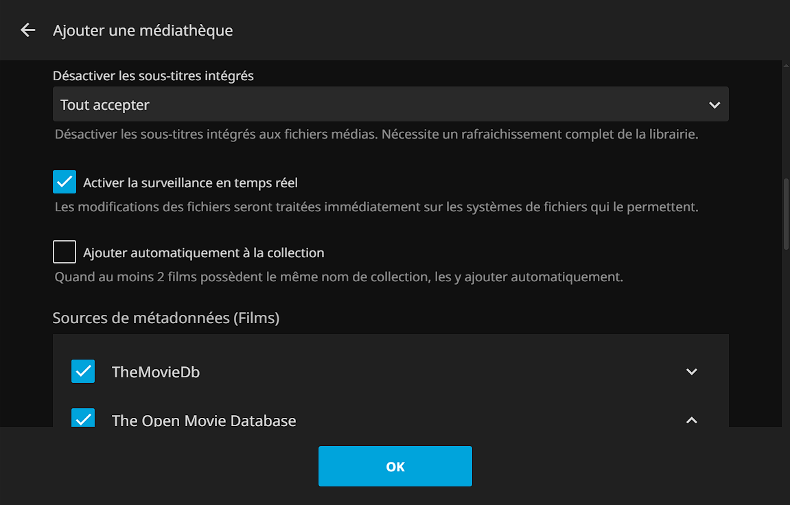
Task: Move The Open Movie Database up with its arrow
Action: point(691,420)
